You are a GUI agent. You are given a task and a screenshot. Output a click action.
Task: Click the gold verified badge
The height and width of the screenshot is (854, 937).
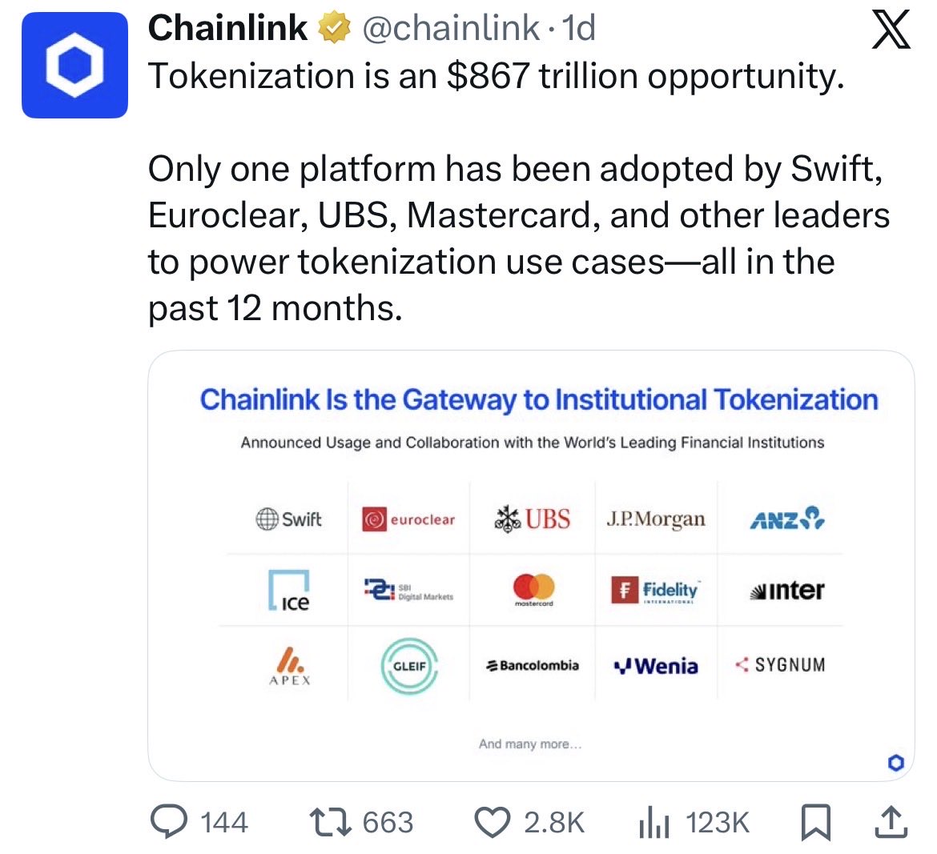[x=335, y=30]
